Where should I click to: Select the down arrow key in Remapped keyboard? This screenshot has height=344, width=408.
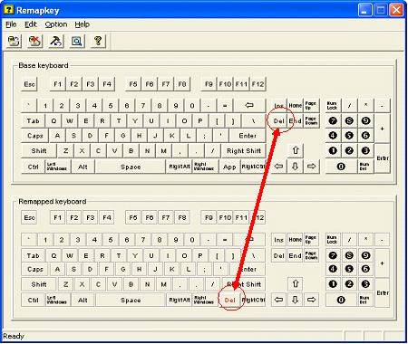[296, 300]
